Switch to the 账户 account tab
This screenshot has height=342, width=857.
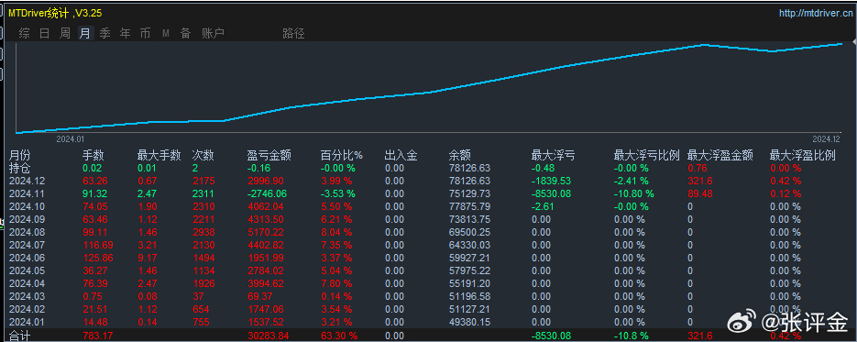pos(214,33)
